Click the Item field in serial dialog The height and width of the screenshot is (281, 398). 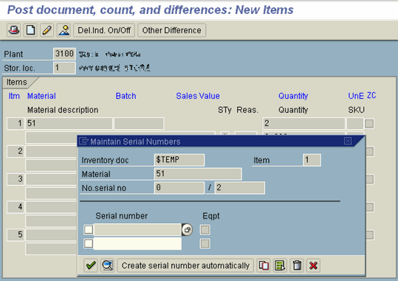click(x=312, y=160)
